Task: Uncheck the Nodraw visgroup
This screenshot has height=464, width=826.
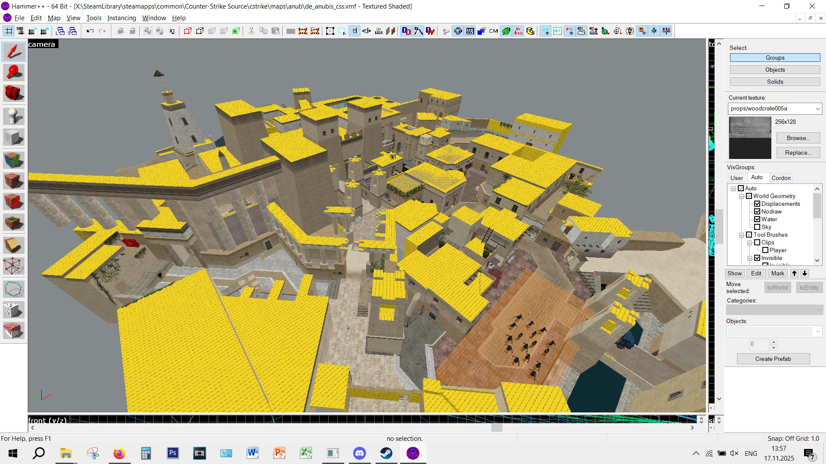Action: pos(757,211)
